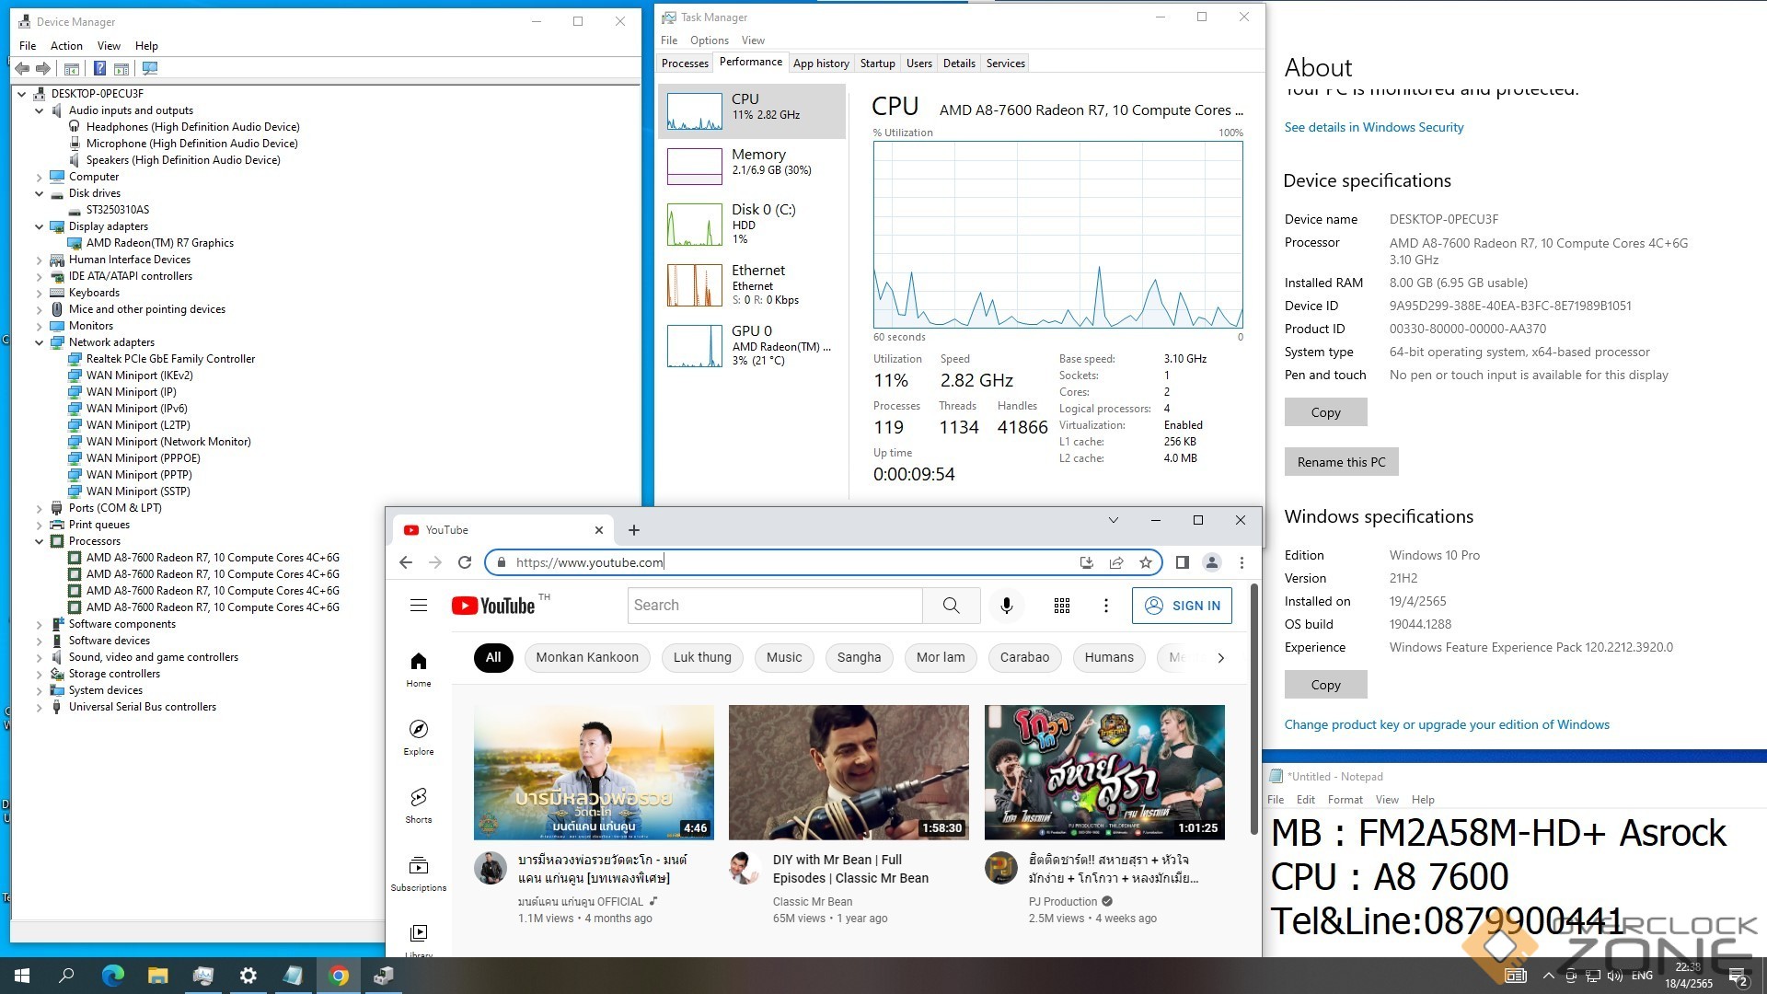This screenshot has height=994, width=1767.
Task: Open Chrome's side panel
Action: point(1183,562)
